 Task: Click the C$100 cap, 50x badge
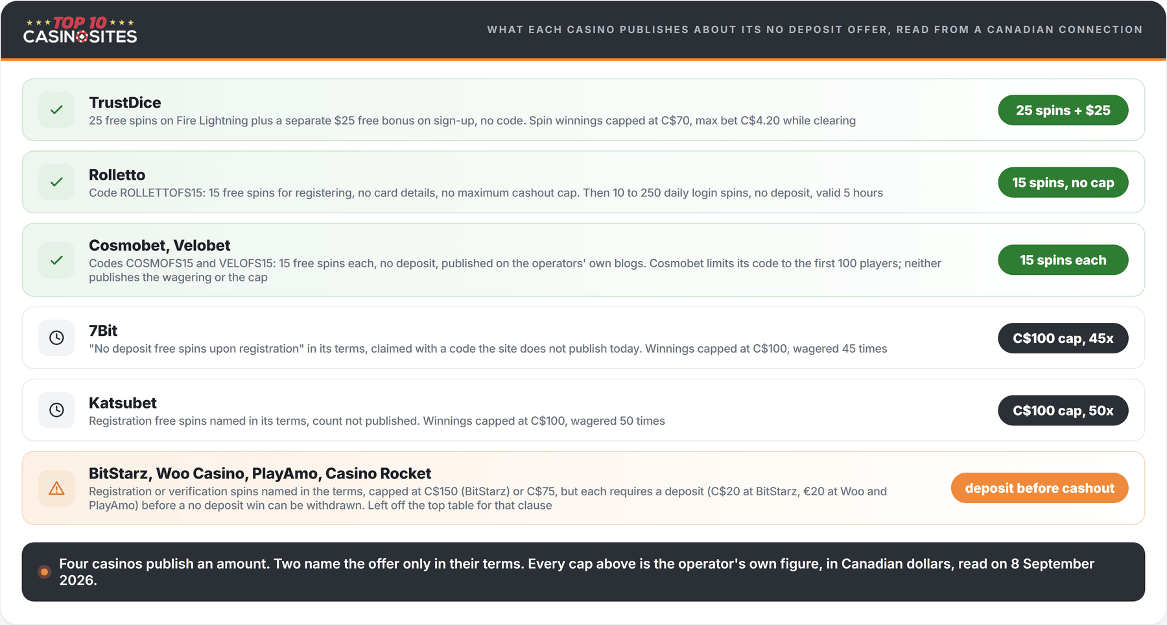point(1063,410)
